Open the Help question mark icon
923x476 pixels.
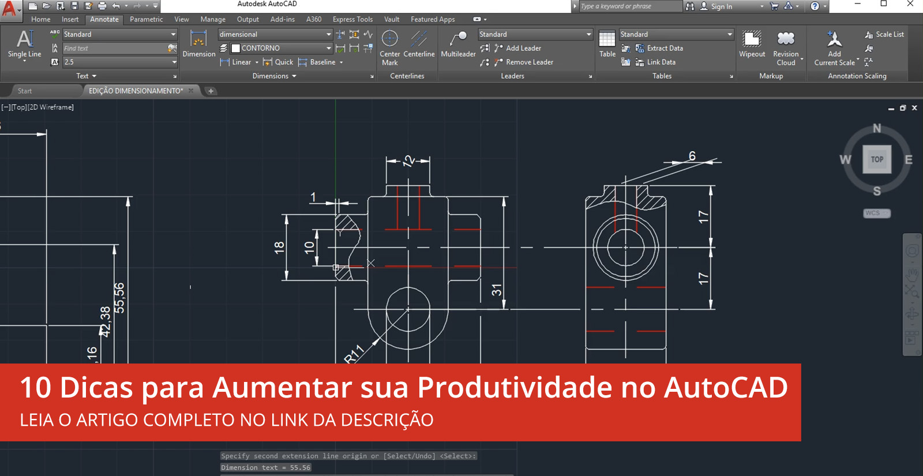[x=815, y=6]
